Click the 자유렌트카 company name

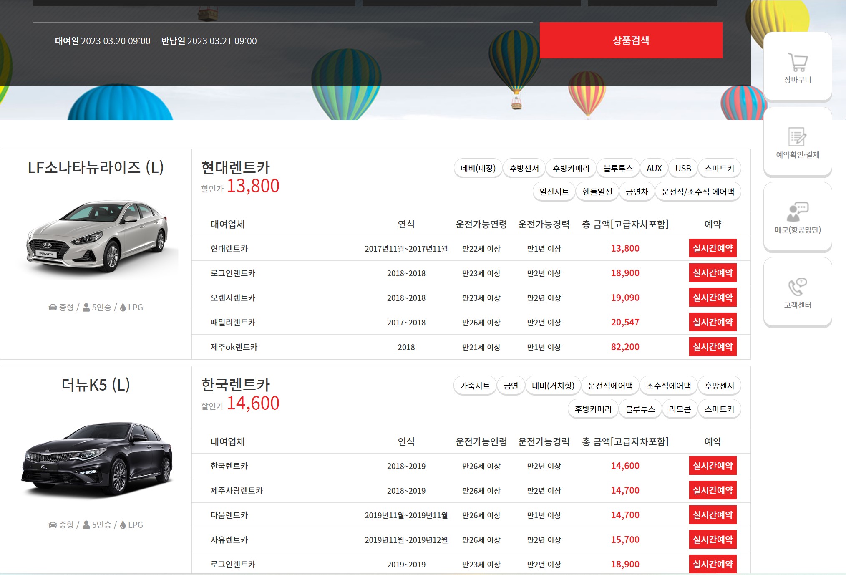click(x=229, y=540)
